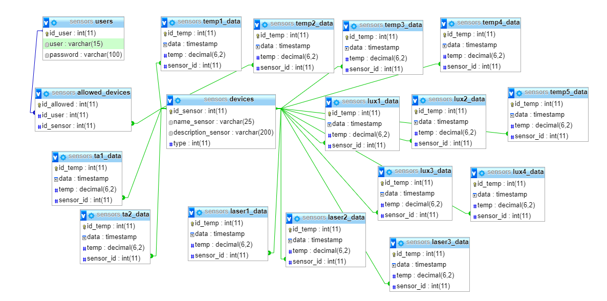Click the gear icon on temp3_data table
This screenshot has width=607, height=301.
[354, 26]
